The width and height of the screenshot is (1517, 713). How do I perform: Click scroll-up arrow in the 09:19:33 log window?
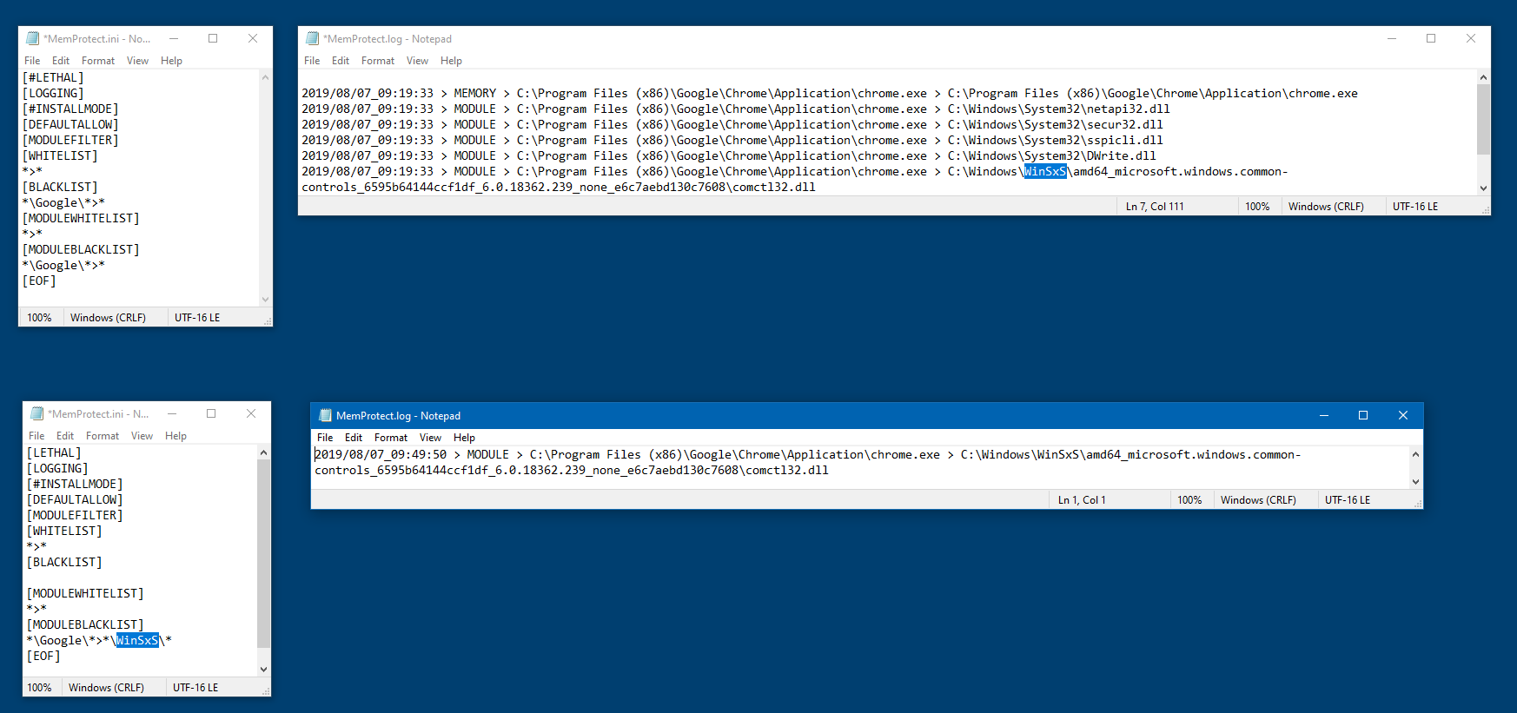[1484, 77]
